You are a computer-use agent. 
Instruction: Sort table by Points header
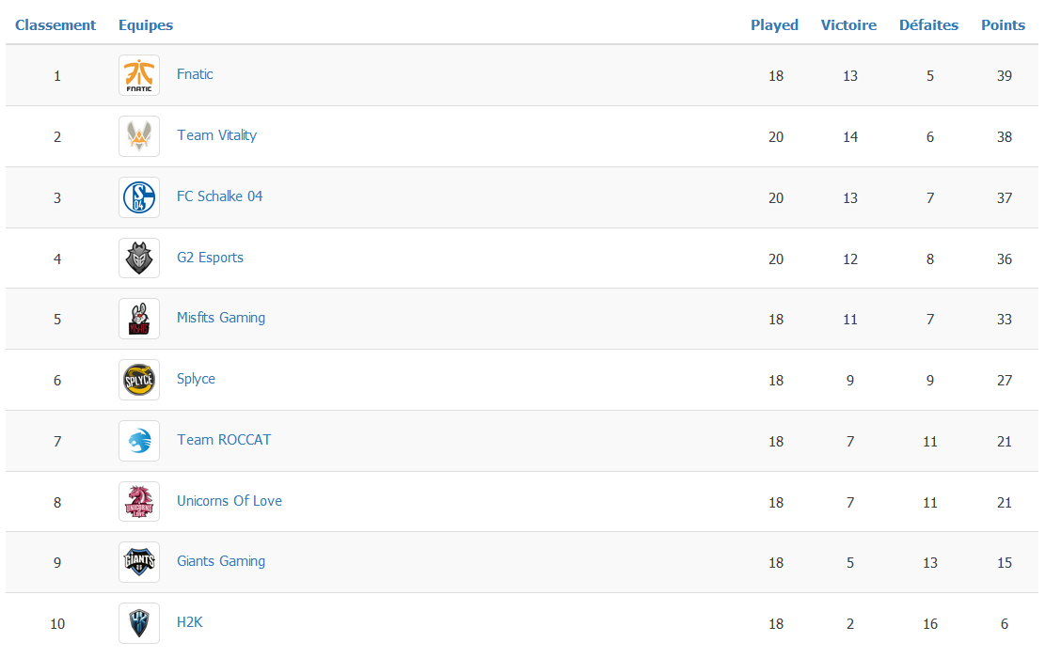click(1003, 25)
